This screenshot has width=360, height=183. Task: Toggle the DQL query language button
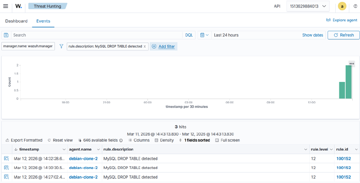coord(189,35)
